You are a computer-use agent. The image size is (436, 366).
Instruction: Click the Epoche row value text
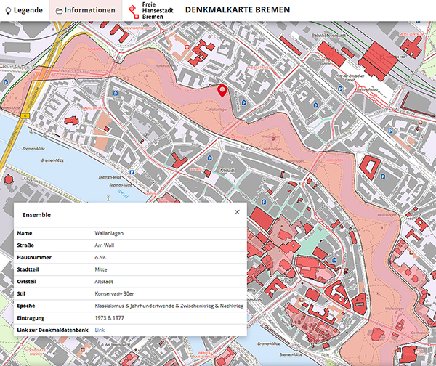tap(169, 306)
